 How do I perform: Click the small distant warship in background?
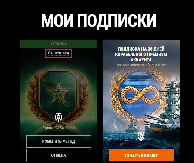point(132,127)
